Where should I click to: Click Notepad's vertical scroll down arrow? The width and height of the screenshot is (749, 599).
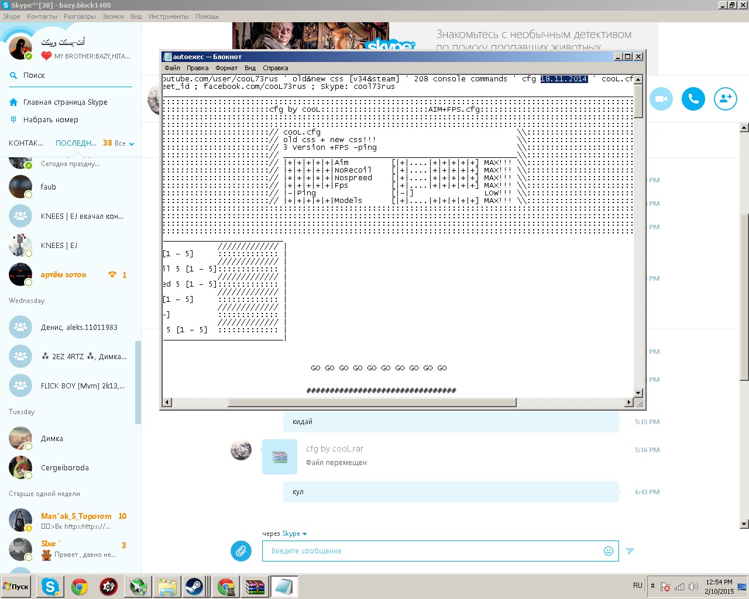[x=638, y=393]
